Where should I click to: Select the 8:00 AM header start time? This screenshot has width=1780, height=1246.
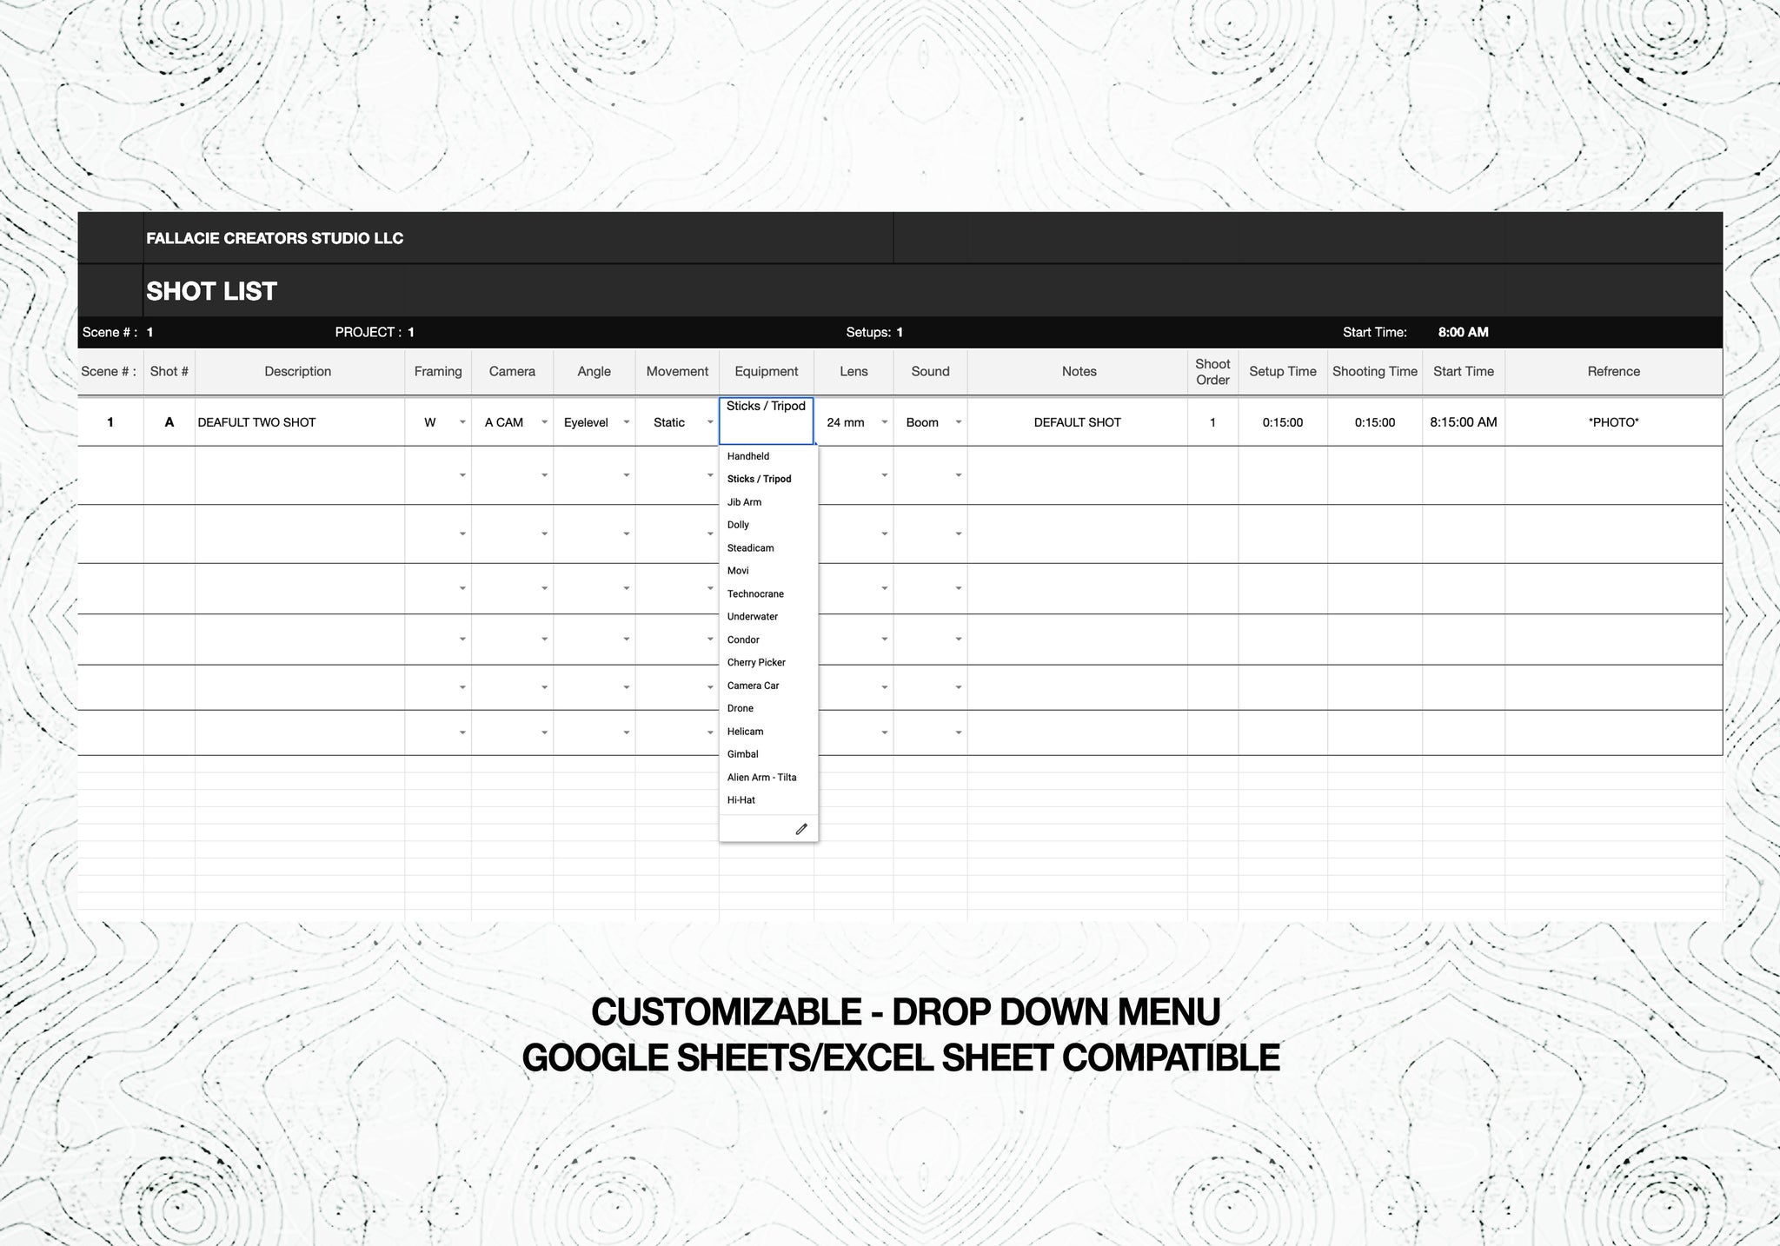(1464, 332)
